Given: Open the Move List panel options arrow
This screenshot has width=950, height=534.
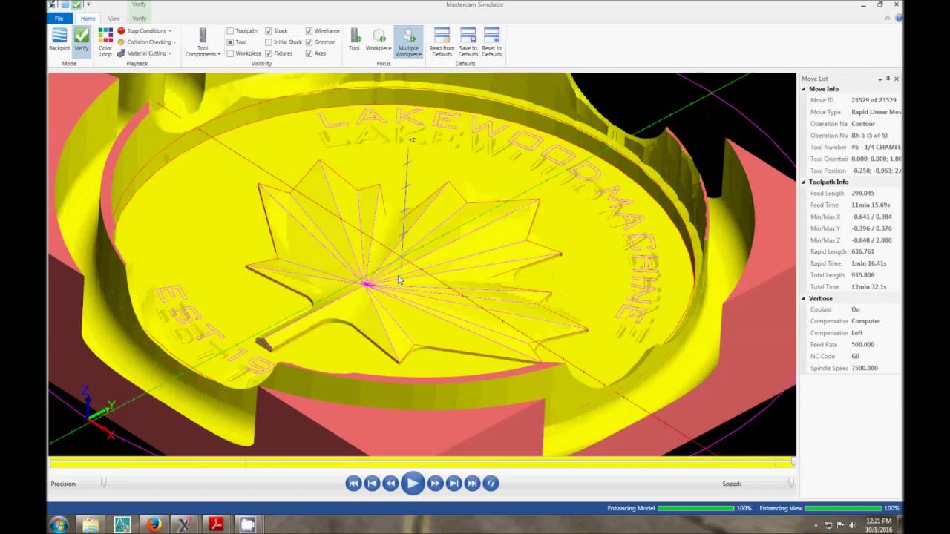Looking at the screenshot, I should pos(879,79).
